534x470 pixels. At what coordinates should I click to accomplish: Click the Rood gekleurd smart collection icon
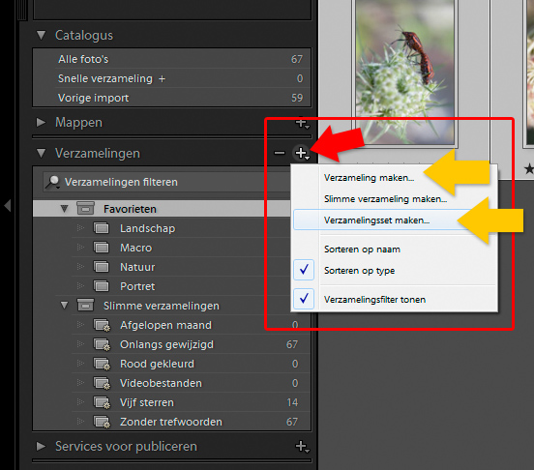[x=102, y=365]
